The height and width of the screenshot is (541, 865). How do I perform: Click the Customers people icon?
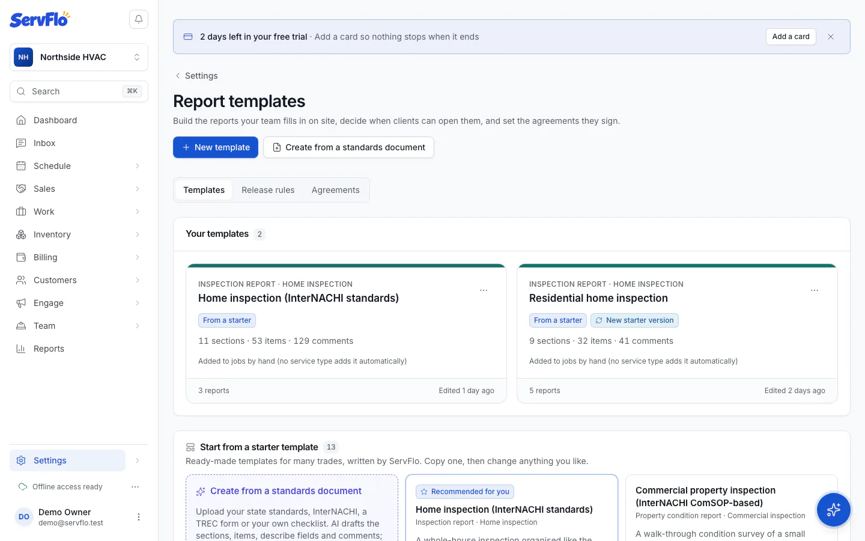[x=21, y=280]
